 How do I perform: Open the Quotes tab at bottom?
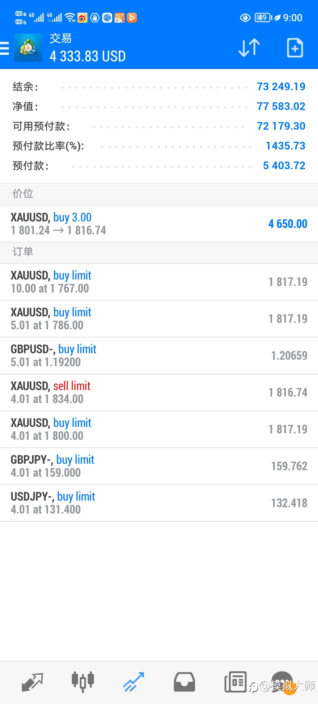pos(32,682)
